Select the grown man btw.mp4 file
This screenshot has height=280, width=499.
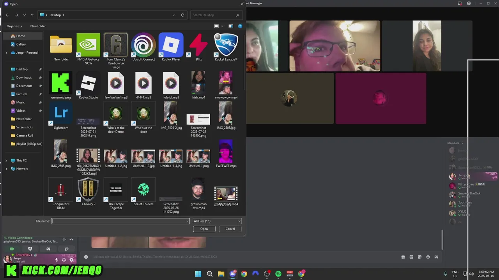point(198,194)
